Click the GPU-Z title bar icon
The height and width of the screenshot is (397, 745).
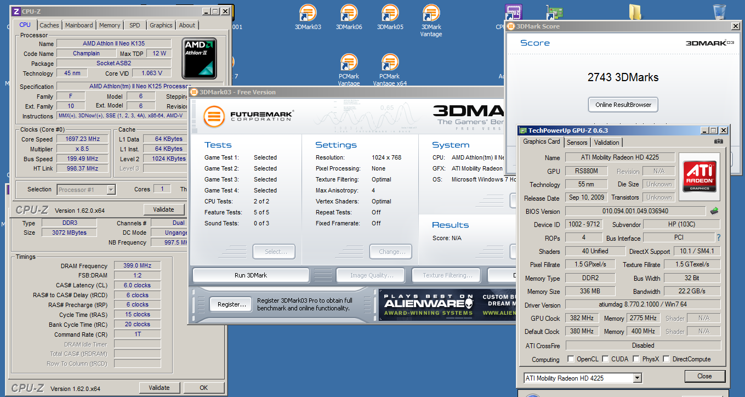[x=523, y=131]
